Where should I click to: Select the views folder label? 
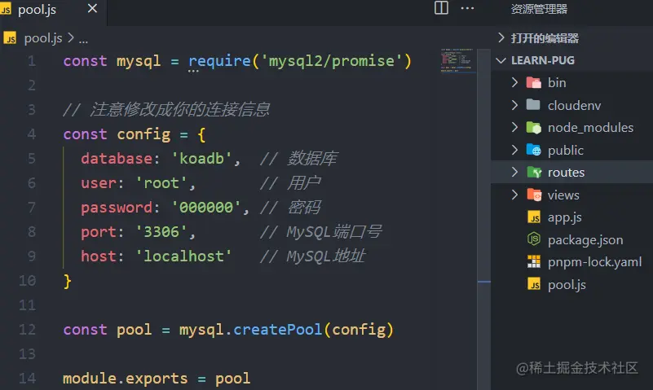(563, 195)
